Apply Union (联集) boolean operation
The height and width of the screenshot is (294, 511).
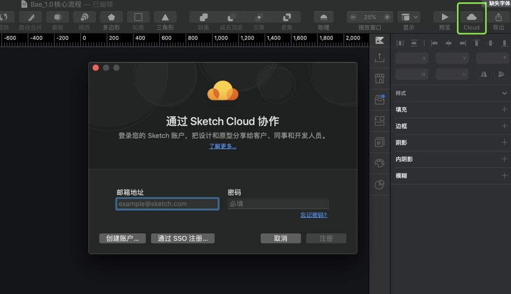pyautogui.click(x=203, y=17)
